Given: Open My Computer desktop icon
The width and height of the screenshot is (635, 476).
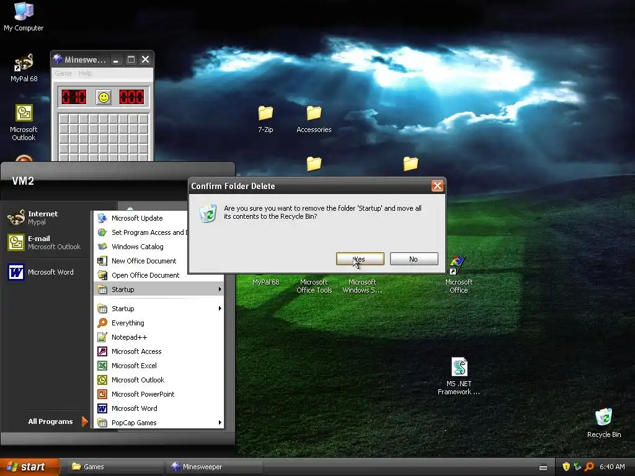Looking at the screenshot, I should (x=24, y=16).
